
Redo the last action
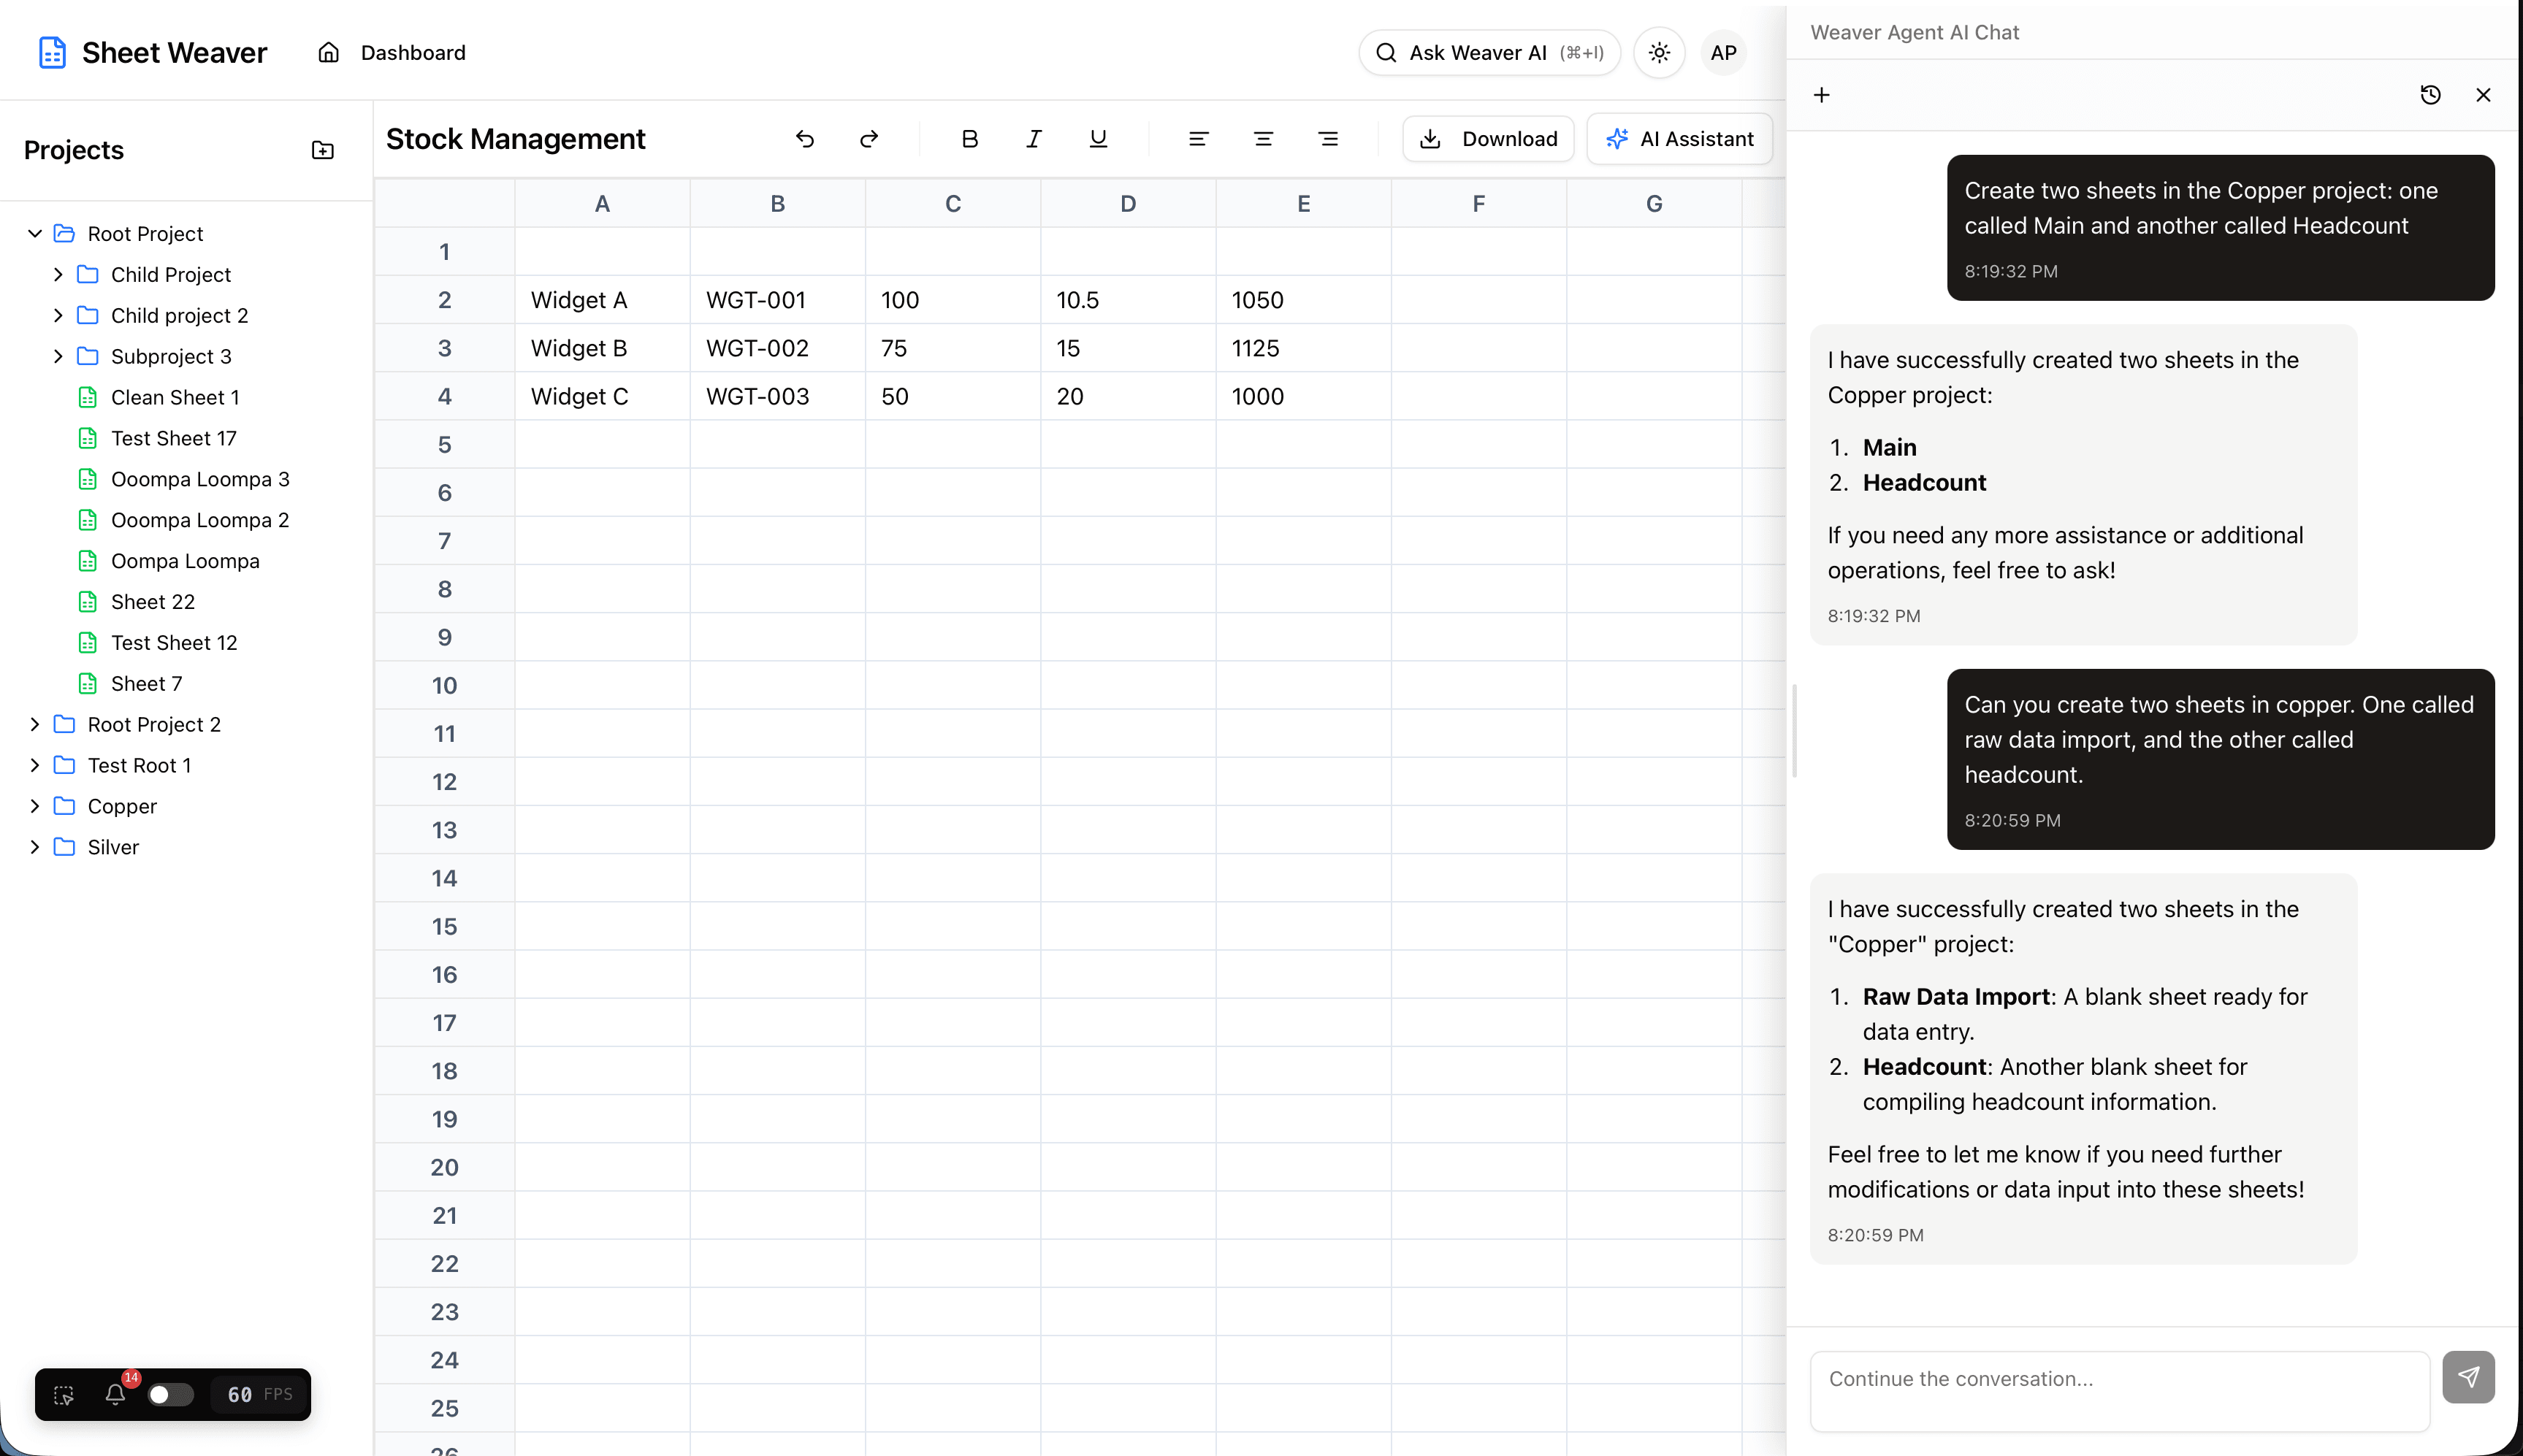869,139
